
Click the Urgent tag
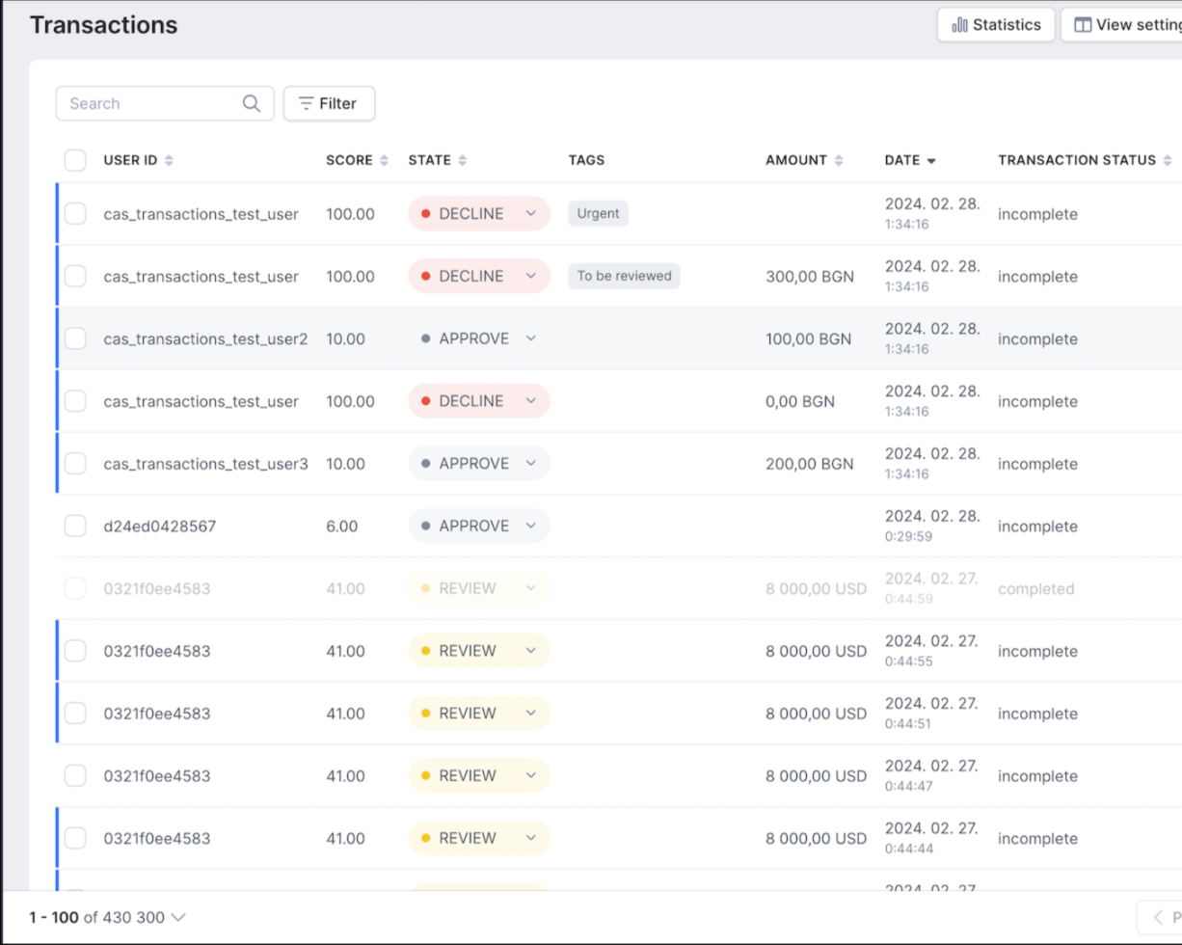(598, 214)
